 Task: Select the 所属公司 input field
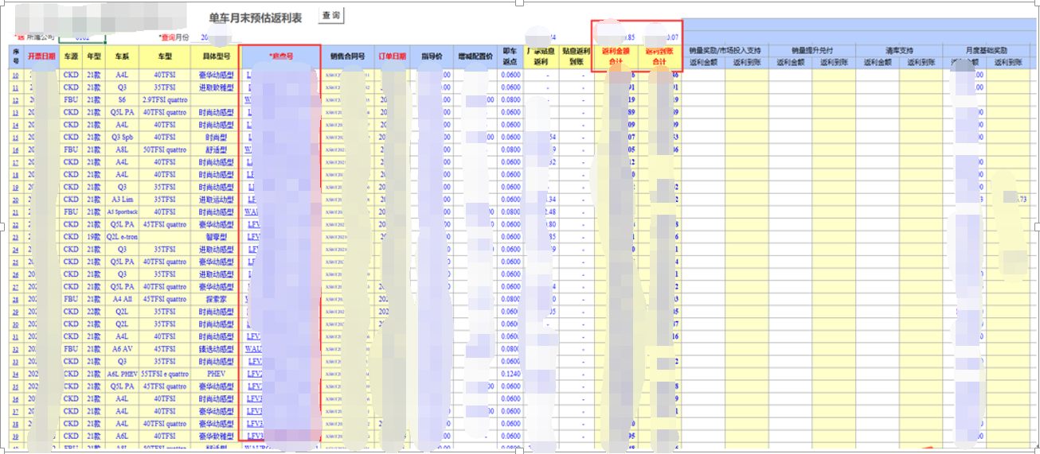[82, 37]
